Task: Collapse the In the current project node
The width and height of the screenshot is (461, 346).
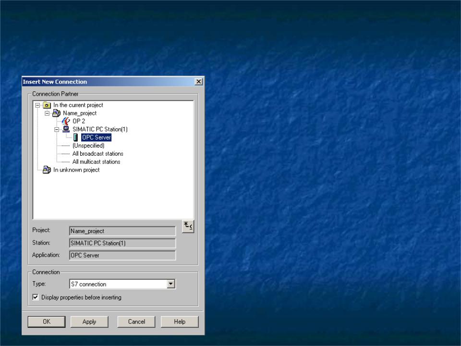Action: coord(37,105)
